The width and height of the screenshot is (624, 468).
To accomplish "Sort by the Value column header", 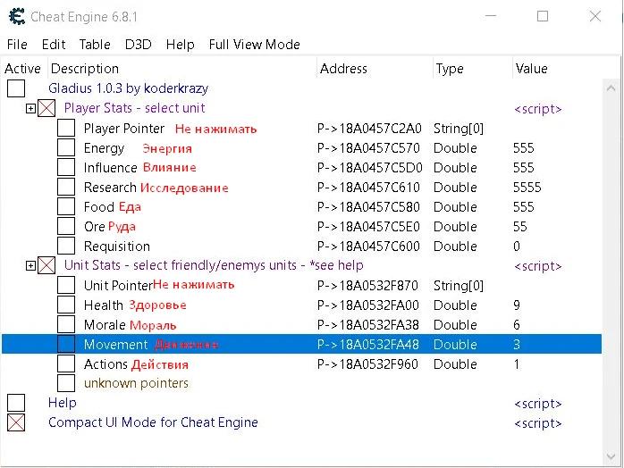I will click(x=531, y=69).
